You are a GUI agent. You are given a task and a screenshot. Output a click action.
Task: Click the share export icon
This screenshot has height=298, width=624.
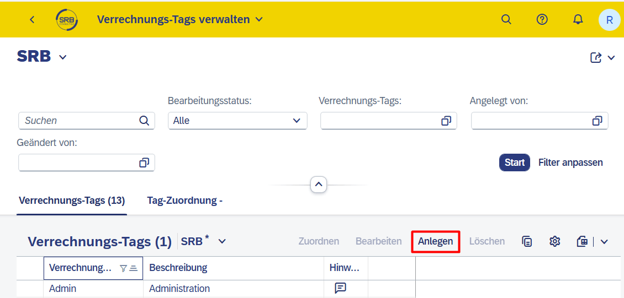click(595, 58)
